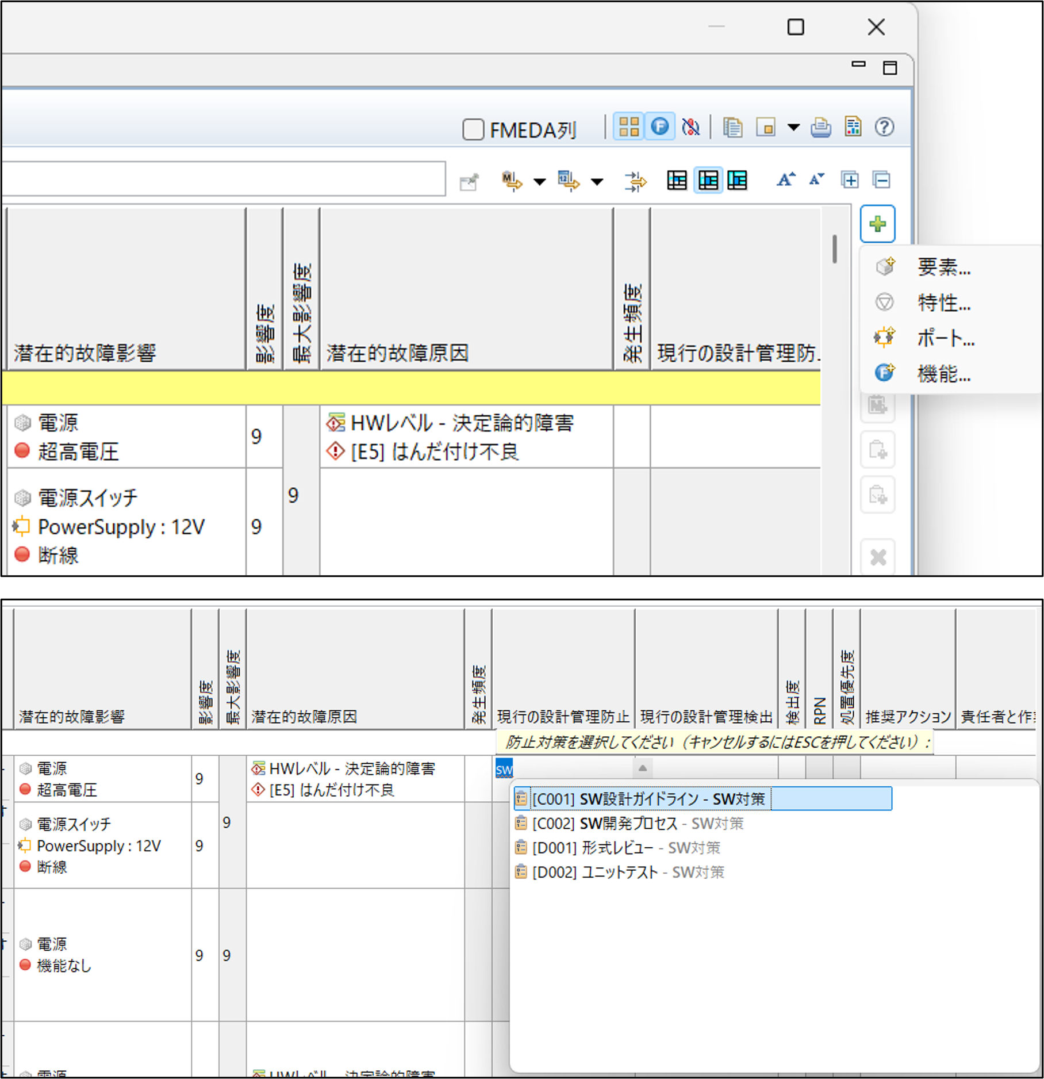Choose [D002] ユニットテスト from suggestion list
Viewport: 1044px width, 1079px height.
point(628,873)
